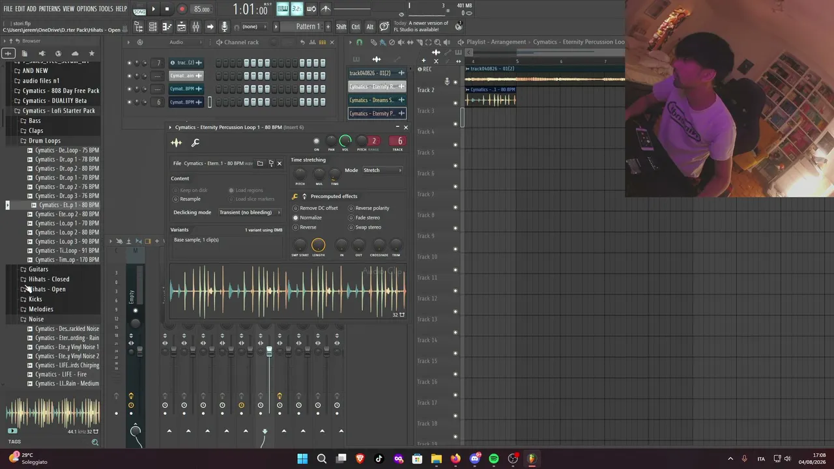
Task: Enable Fade stereo
Action: coord(364,218)
